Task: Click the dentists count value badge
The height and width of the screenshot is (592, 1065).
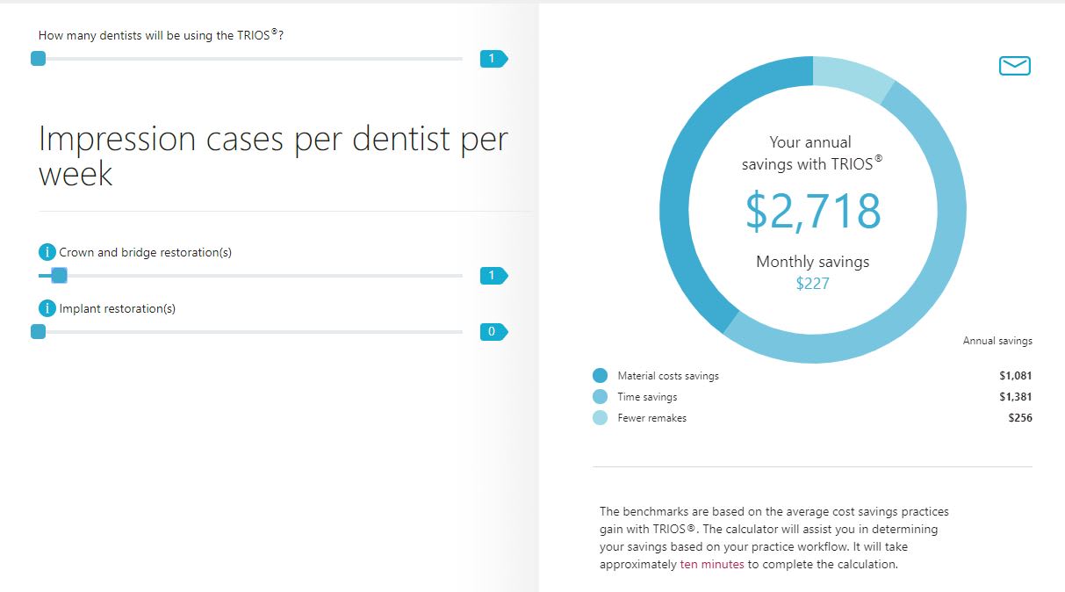Action: coord(493,59)
